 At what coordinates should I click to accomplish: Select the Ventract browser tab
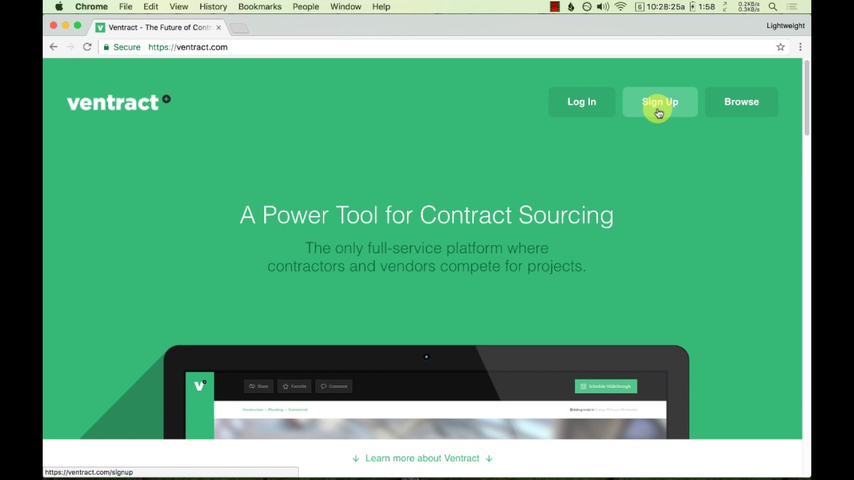tap(159, 27)
